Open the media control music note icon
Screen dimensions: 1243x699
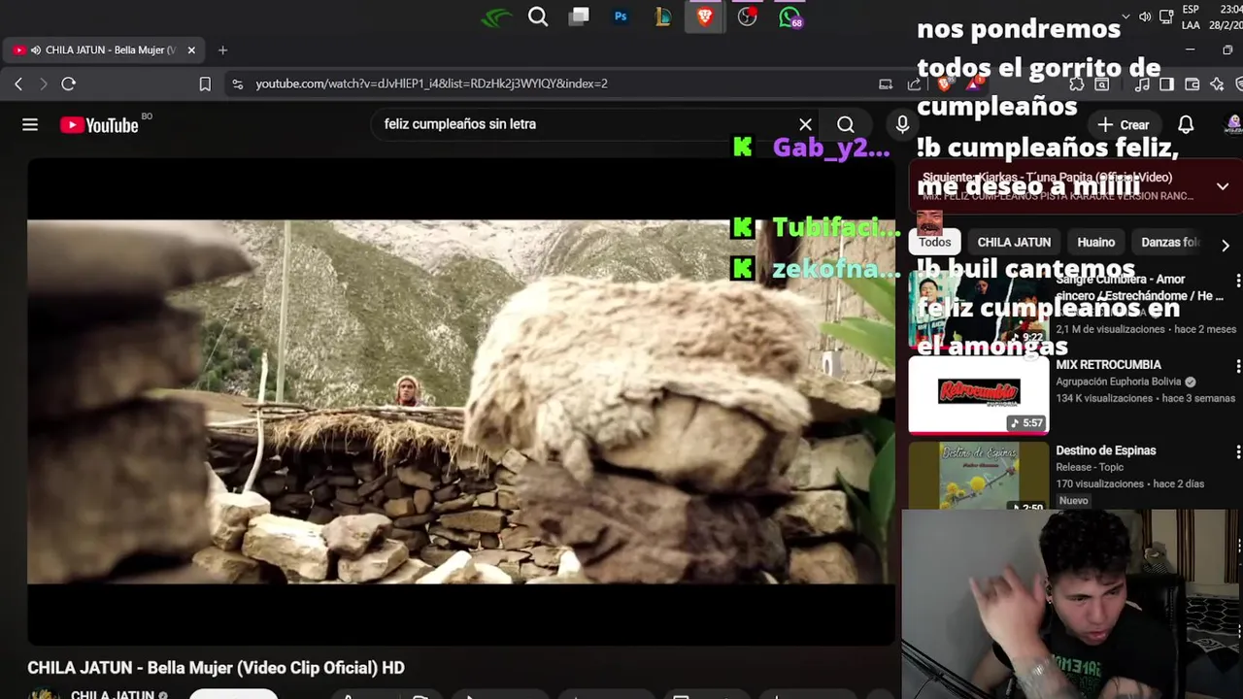pyautogui.click(x=1142, y=83)
